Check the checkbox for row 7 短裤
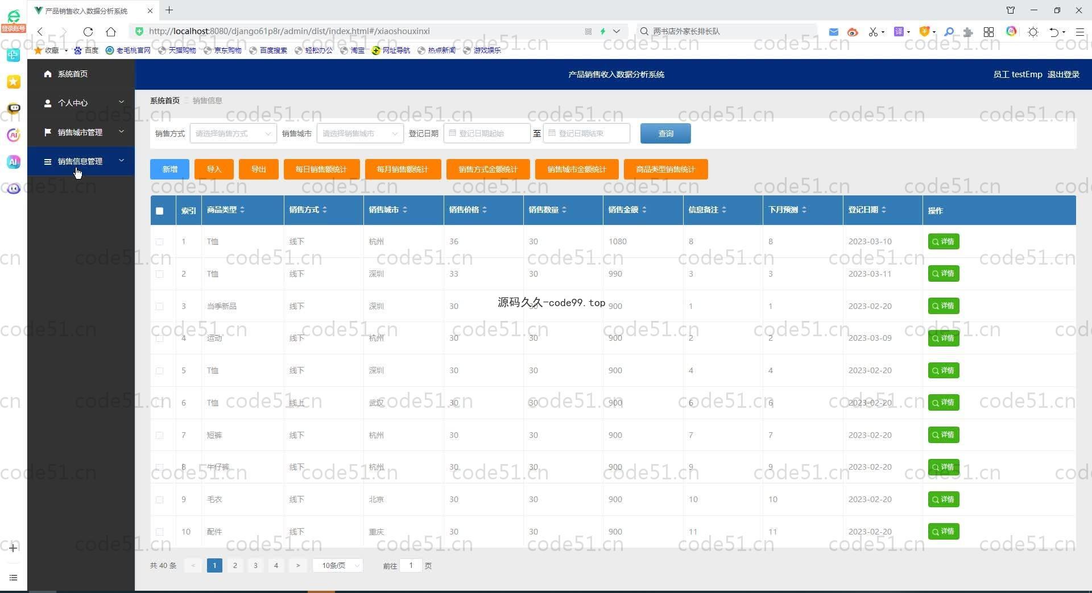This screenshot has height=593, width=1092. tap(160, 435)
